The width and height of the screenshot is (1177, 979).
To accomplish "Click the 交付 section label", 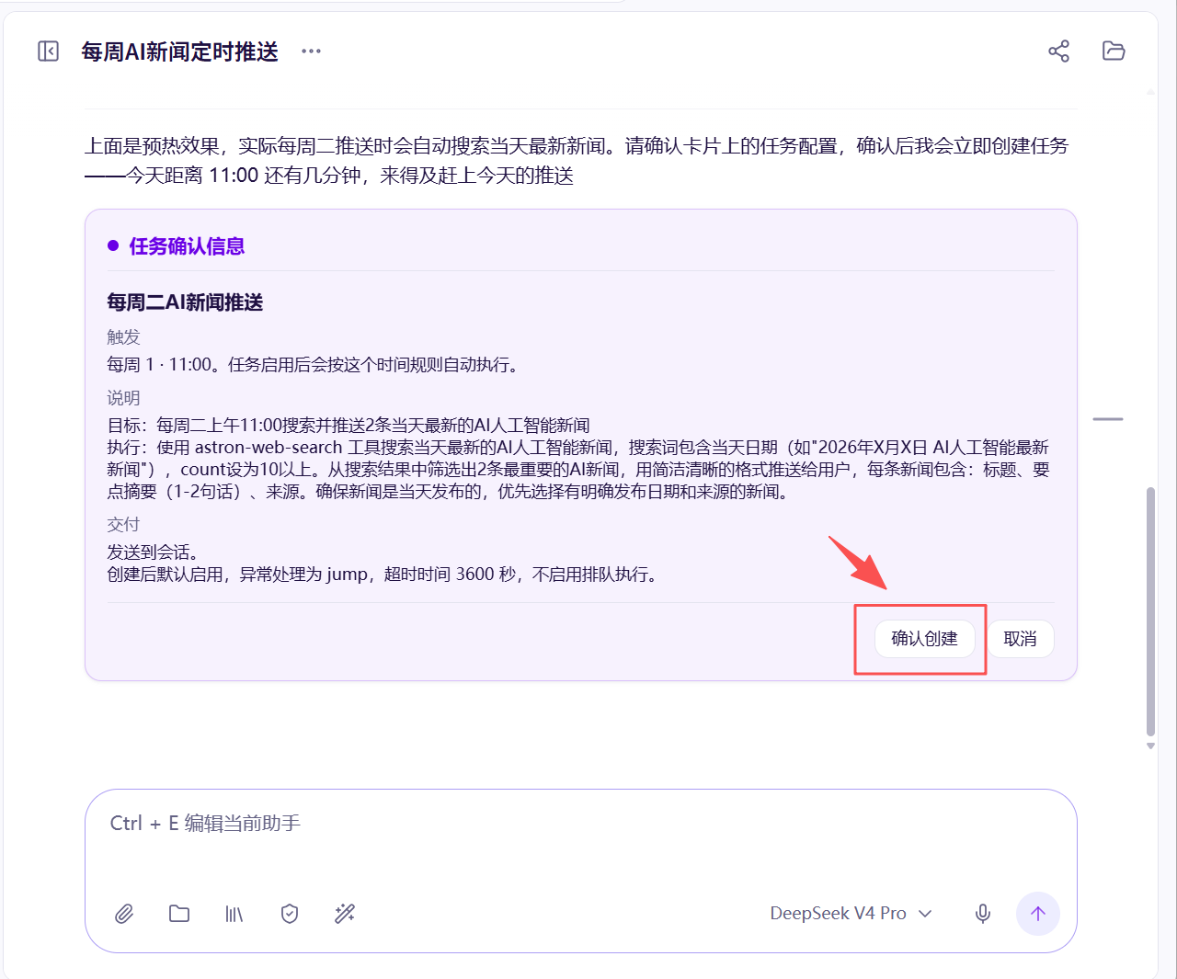I will pyautogui.click(x=123, y=525).
